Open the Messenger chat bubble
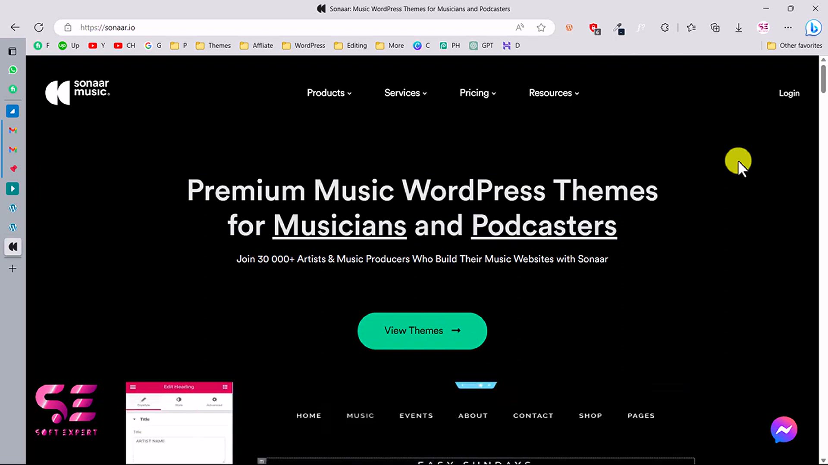The height and width of the screenshot is (465, 828). [784, 429]
